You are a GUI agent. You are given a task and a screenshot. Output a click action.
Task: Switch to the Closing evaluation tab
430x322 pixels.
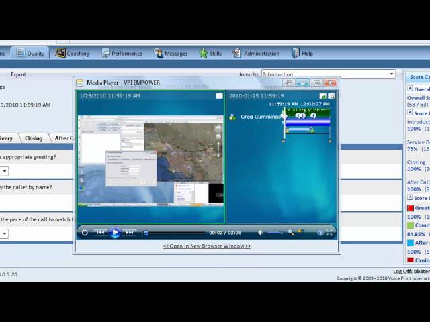coord(34,138)
